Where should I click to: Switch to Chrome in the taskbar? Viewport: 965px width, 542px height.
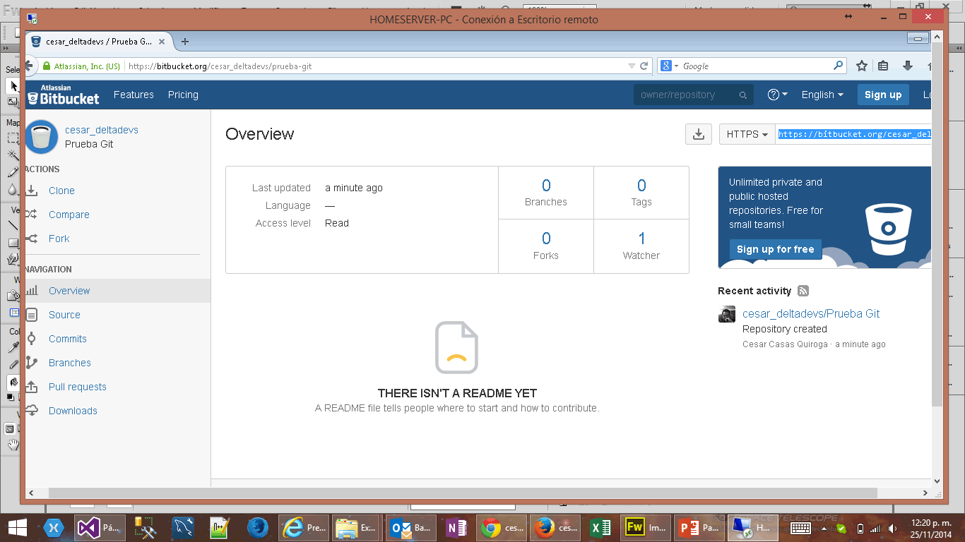(x=502, y=527)
